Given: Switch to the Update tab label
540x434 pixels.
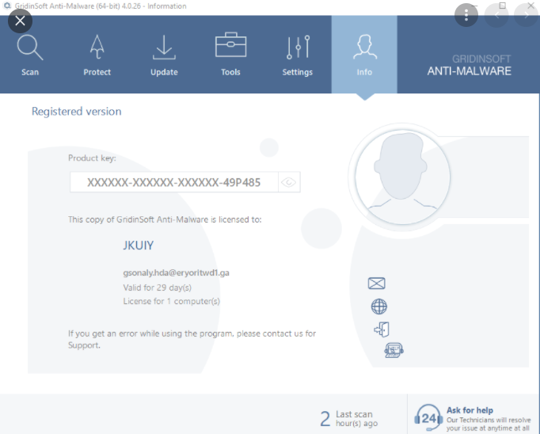Looking at the screenshot, I should [x=164, y=72].
